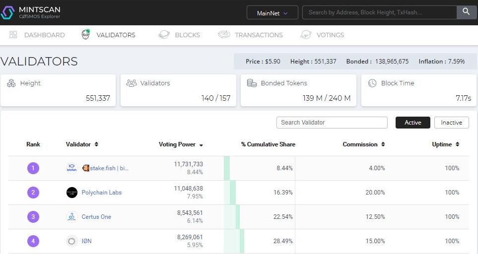Click the Polychain Labs black logo

pyautogui.click(x=72, y=193)
